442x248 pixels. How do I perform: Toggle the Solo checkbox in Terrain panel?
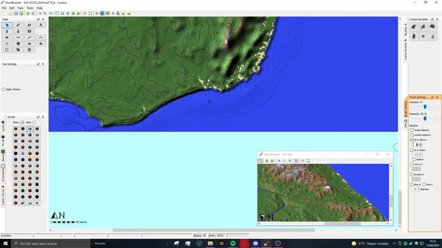point(34,123)
